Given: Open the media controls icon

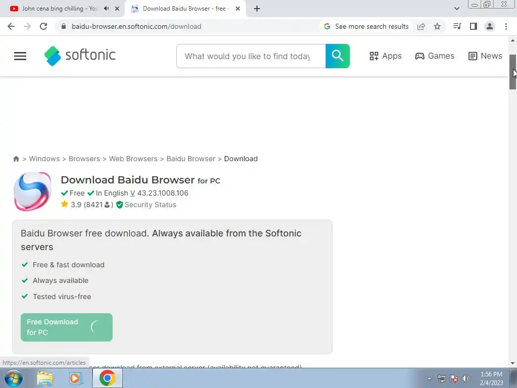Looking at the screenshot, I should tap(457, 26).
